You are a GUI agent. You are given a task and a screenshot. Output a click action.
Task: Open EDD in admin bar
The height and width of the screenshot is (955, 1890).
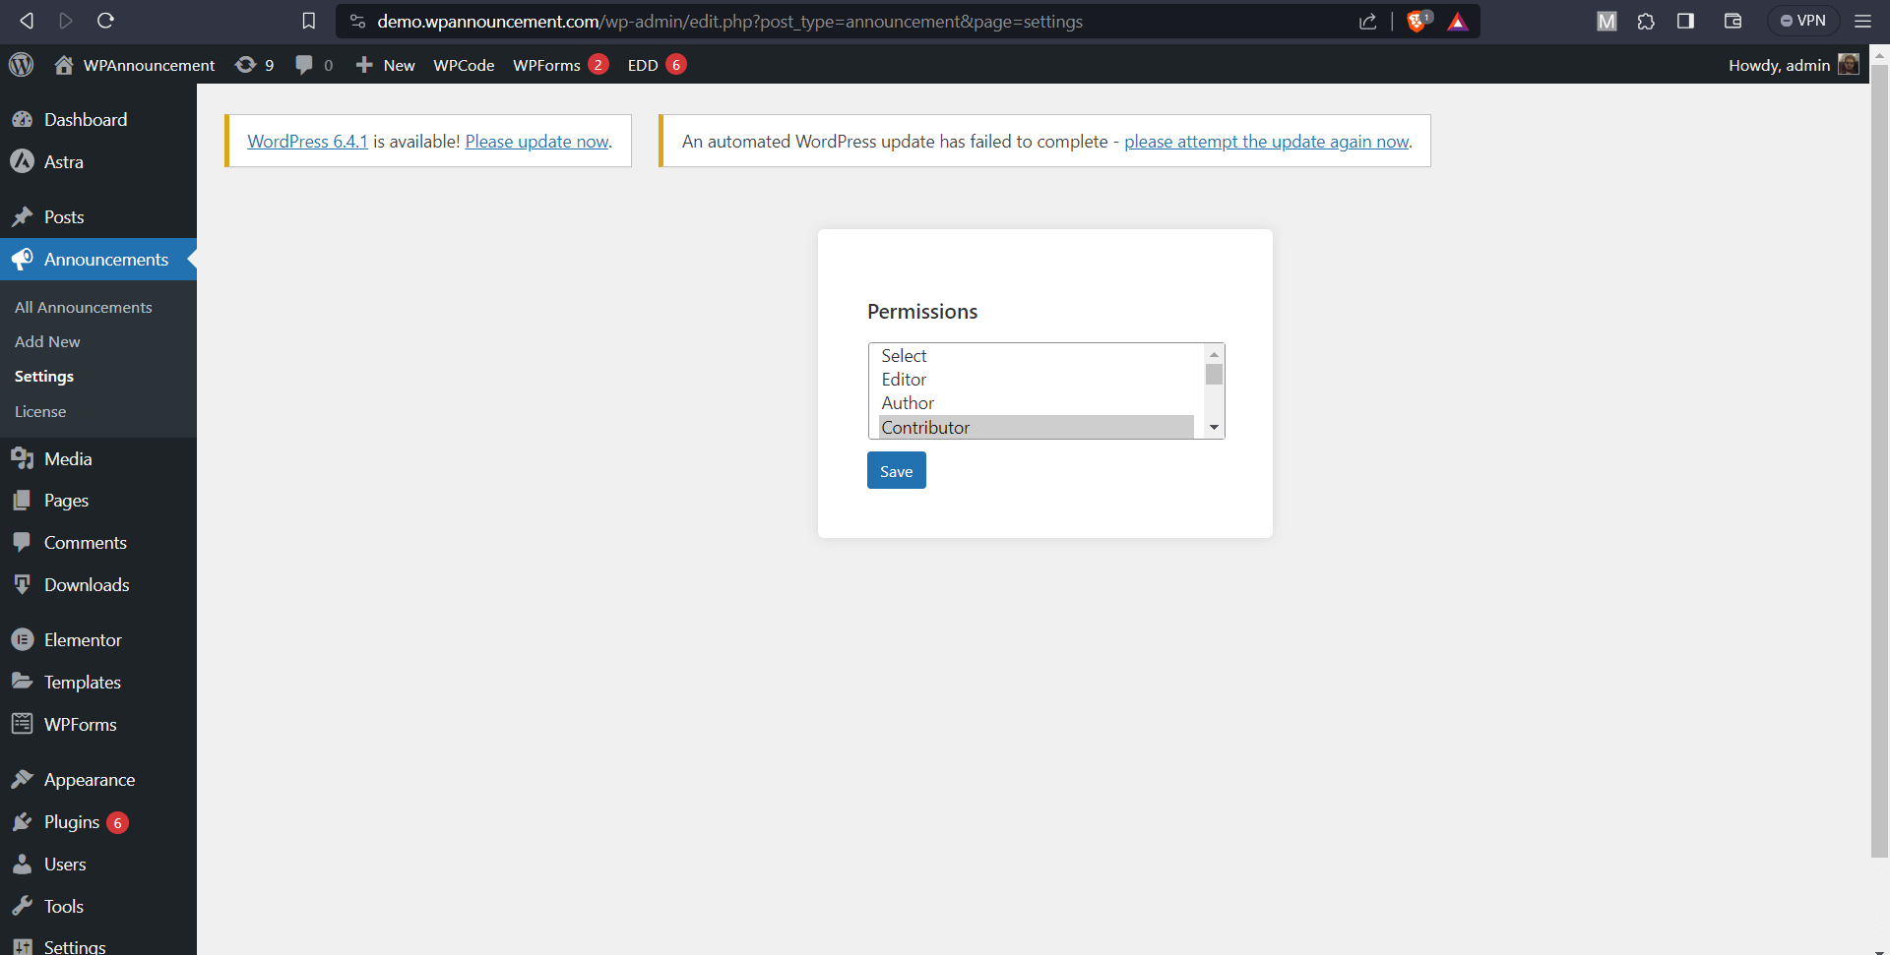[657, 65]
